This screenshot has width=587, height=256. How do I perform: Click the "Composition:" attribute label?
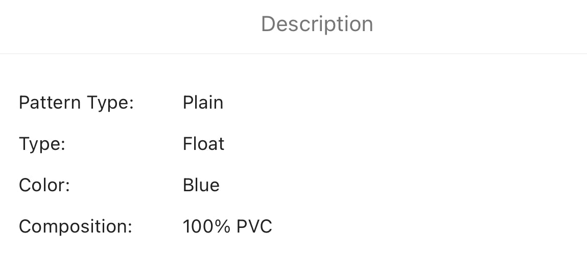[x=76, y=226]
